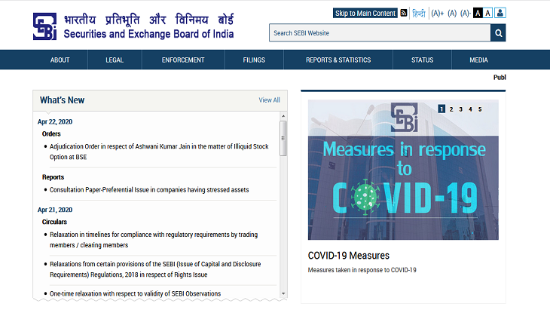This screenshot has height=316, width=550.
Task: Open the FILINGS menu
Action: (x=254, y=60)
